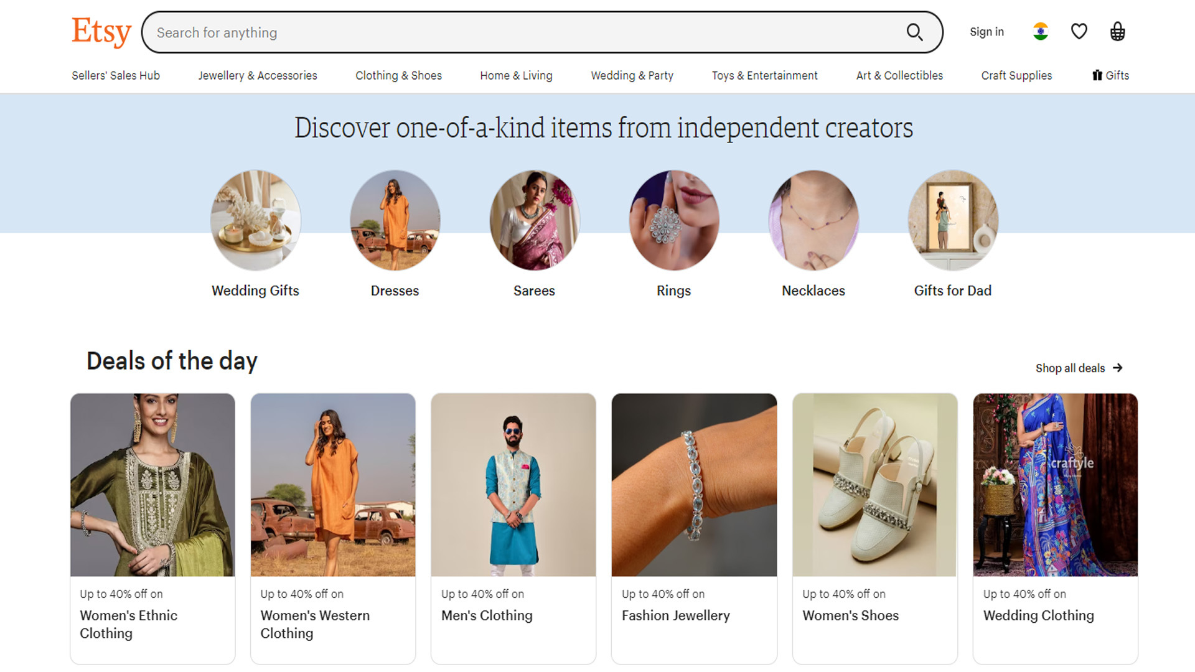Open the shopping basket icon
This screenshot has width=1195, height=672.
pyautogui.click(x=1117, y=32)
